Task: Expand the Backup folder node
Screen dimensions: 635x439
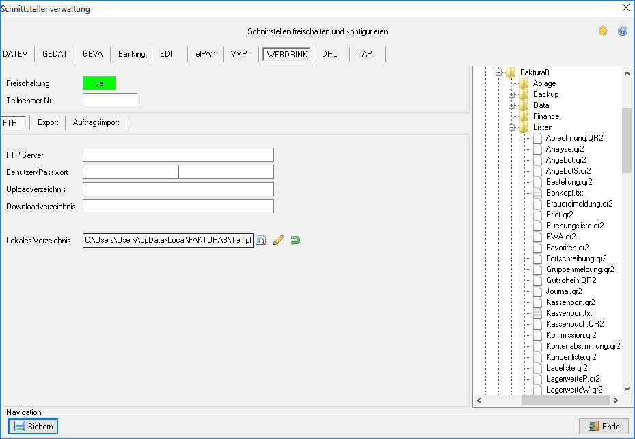Action: [511, 95]
